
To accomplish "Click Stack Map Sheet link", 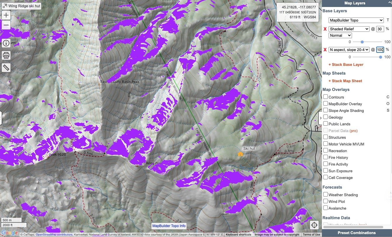I will (345, 81).
